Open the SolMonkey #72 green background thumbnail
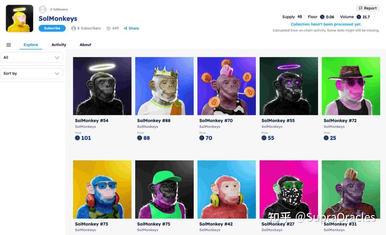This screenshot has width=386, height=235. (x=351, y=86)
